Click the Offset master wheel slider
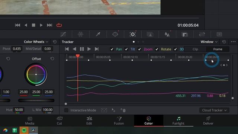 [36, 100]
